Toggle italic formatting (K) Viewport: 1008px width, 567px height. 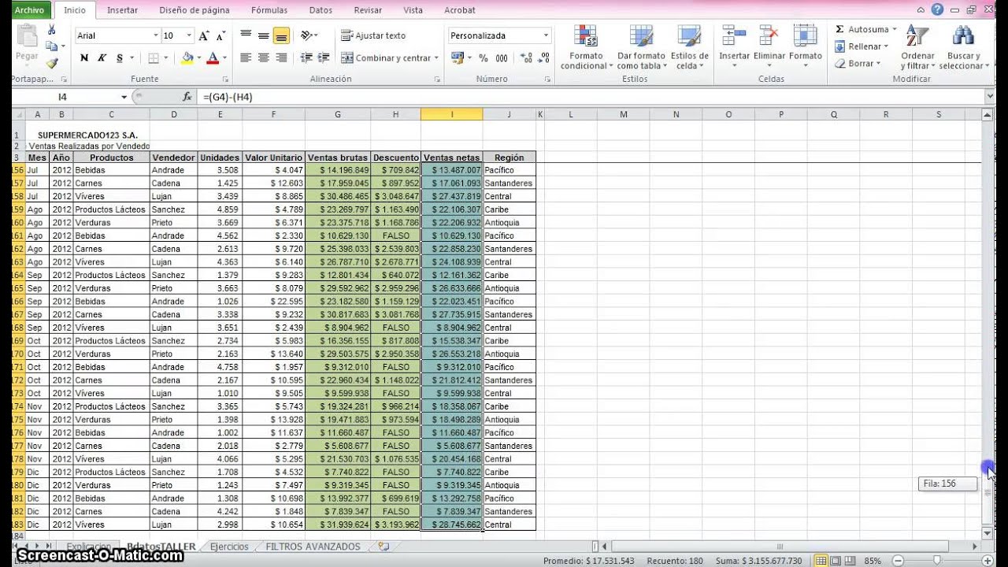tap(102, 57)
